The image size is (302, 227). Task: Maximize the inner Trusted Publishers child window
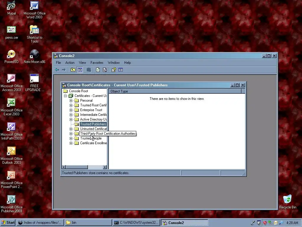tap(237, 85)
